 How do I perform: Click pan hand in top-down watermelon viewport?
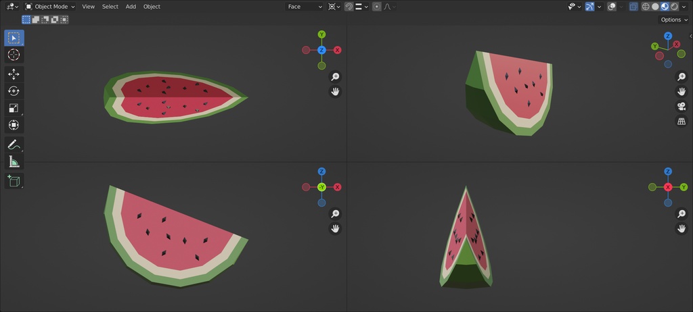[336, 92]
